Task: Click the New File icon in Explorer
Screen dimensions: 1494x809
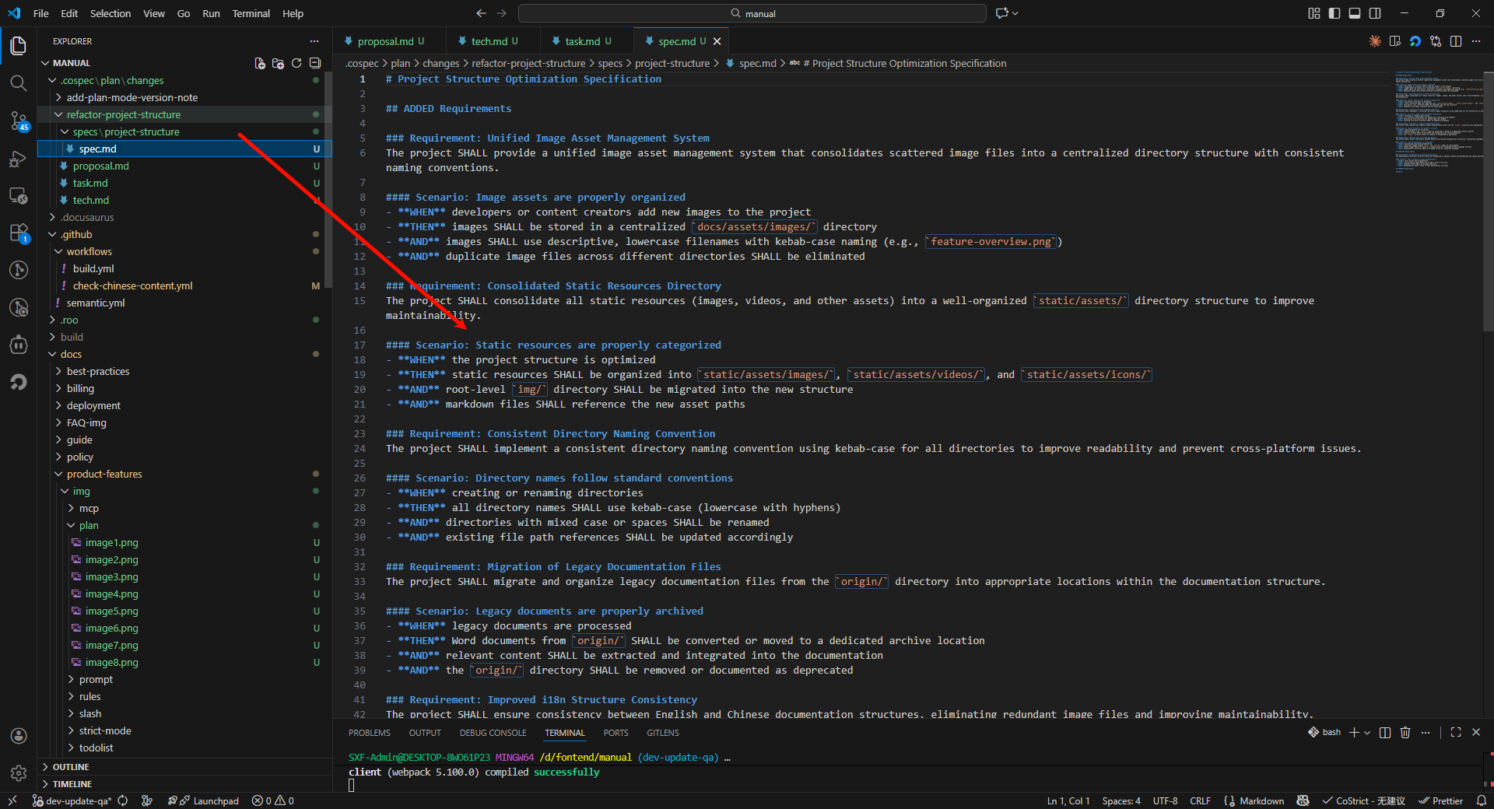Action: [260, 63]
